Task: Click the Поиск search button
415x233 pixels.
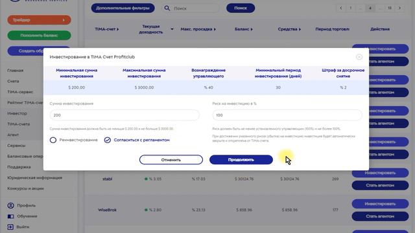Action: [241, 8]
